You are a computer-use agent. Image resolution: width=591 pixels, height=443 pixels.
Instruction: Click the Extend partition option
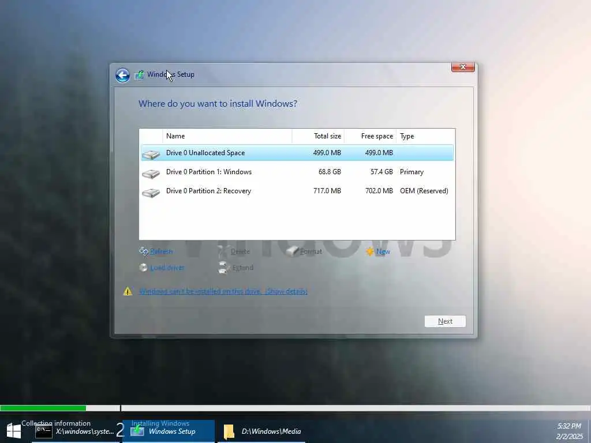click(243, 268)
